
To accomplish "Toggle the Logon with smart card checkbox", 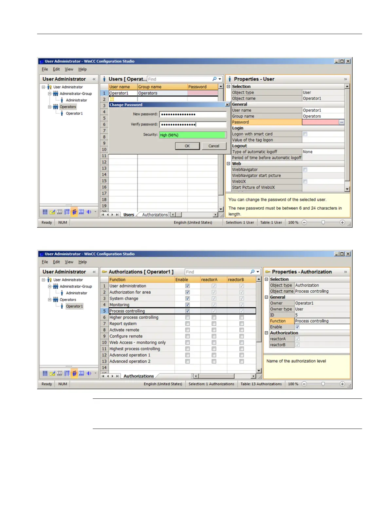I will click(305, 134).
